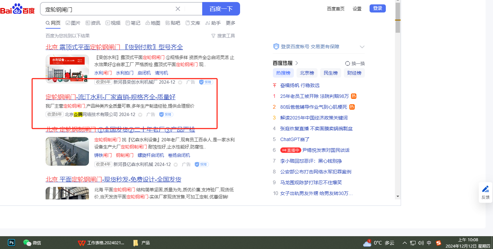This screenshot has height=249, width=493.
Task: Open the 产品 folder in the taskbar
Action: click(x=142, y=243)
